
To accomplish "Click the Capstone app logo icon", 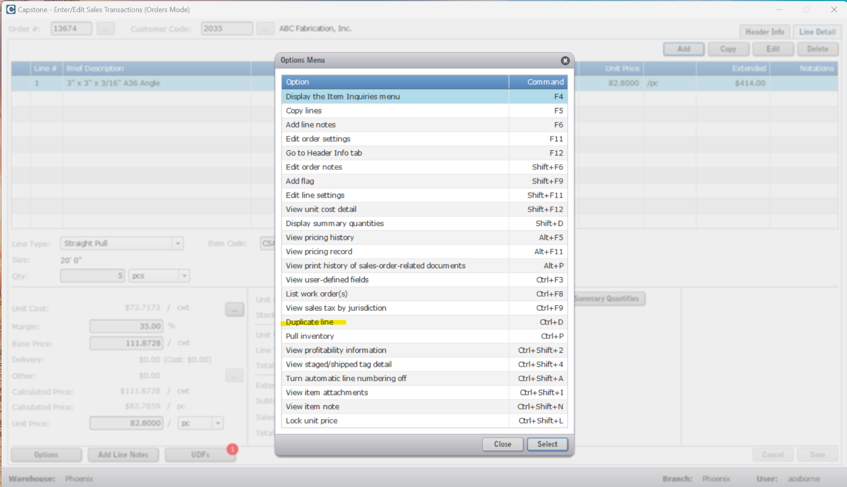I will coord(11,10).
